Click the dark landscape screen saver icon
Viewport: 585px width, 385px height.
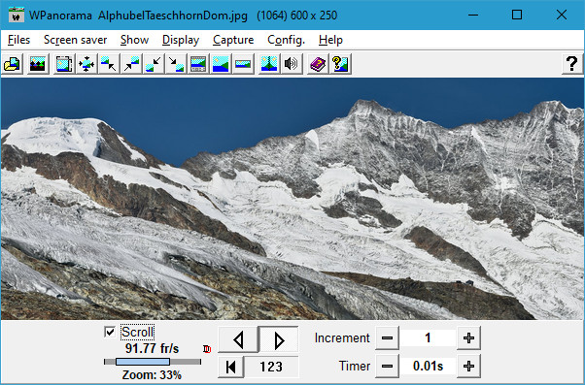(38, 64)
